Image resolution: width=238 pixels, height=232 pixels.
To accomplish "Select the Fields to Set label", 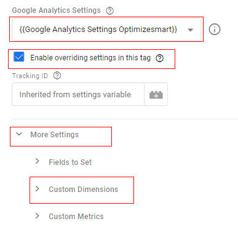I will (x=70, y=162).
